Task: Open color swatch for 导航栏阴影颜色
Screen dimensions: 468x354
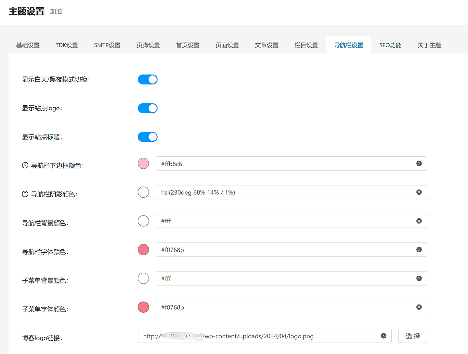Action: [x=143, y=192]
